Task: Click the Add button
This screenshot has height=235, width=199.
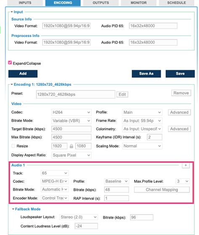Action: click(23, 74)
